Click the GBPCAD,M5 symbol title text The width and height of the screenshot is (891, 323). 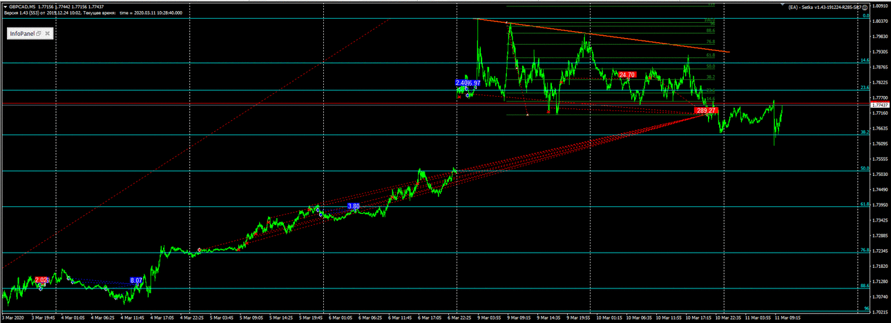pos(22,6)
